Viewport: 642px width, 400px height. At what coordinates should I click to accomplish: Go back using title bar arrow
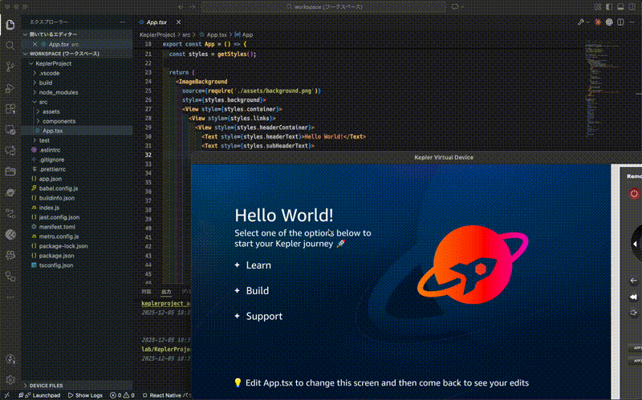(181, 6)
